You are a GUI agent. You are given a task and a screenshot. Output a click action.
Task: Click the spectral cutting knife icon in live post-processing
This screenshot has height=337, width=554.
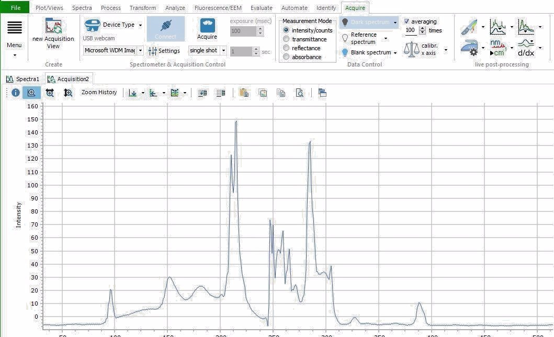click(468, 26)
